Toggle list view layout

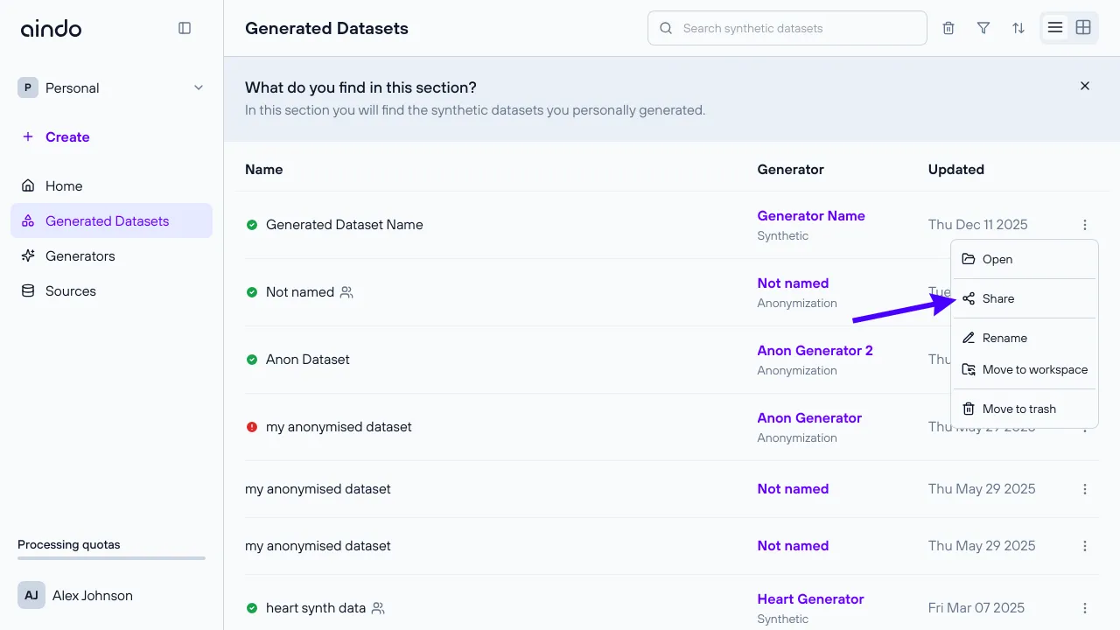(1055, 27)
